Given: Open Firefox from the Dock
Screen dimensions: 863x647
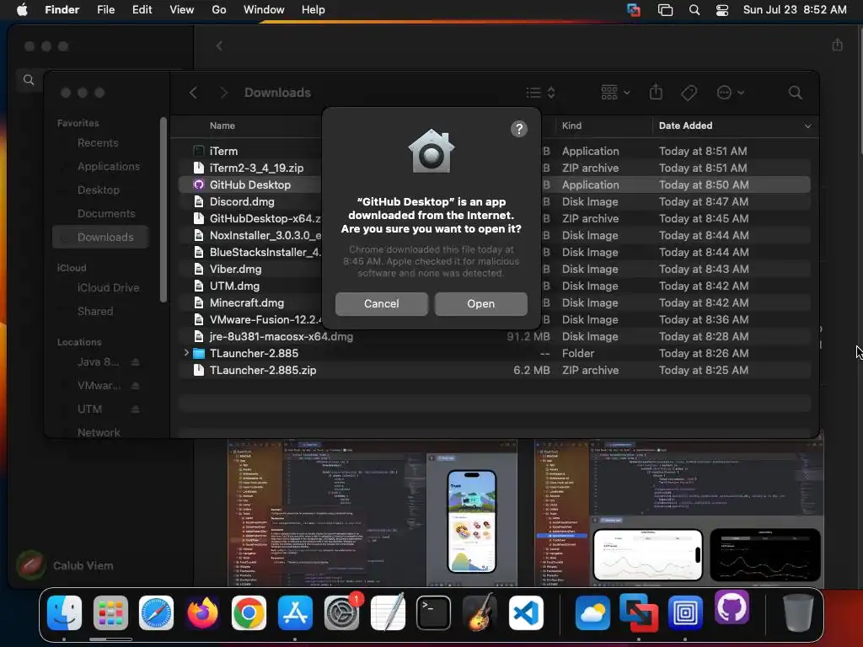Looking at the screenshot, I should click(x=202, y=612).
